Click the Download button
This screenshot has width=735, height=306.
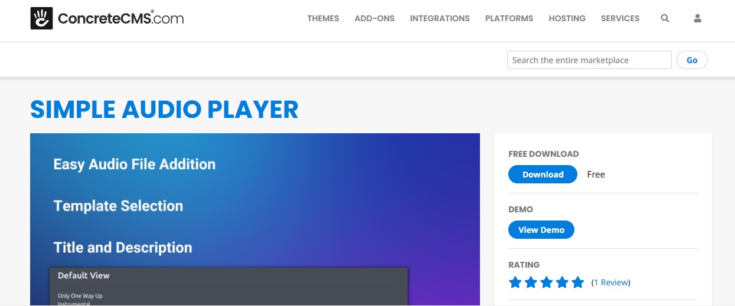coord(543,175)
